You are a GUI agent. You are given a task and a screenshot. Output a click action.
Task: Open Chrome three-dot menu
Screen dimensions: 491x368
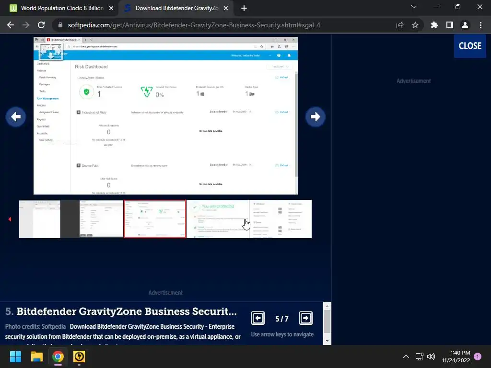click(480, 25)
